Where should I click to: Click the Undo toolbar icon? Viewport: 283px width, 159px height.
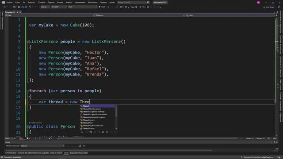pyautogui.click(x=30, y=7)
